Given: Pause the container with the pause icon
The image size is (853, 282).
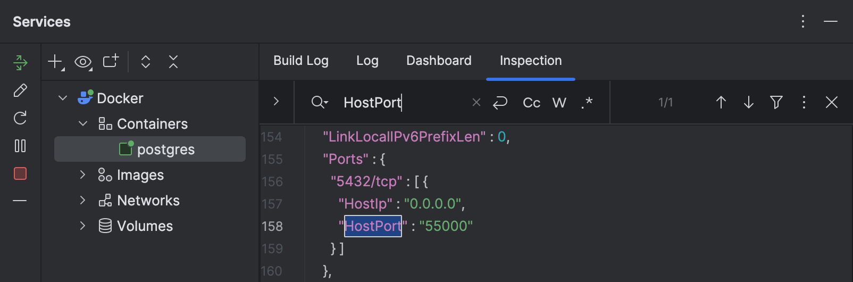Looking at the screenshot, I should tap(20, 146).
